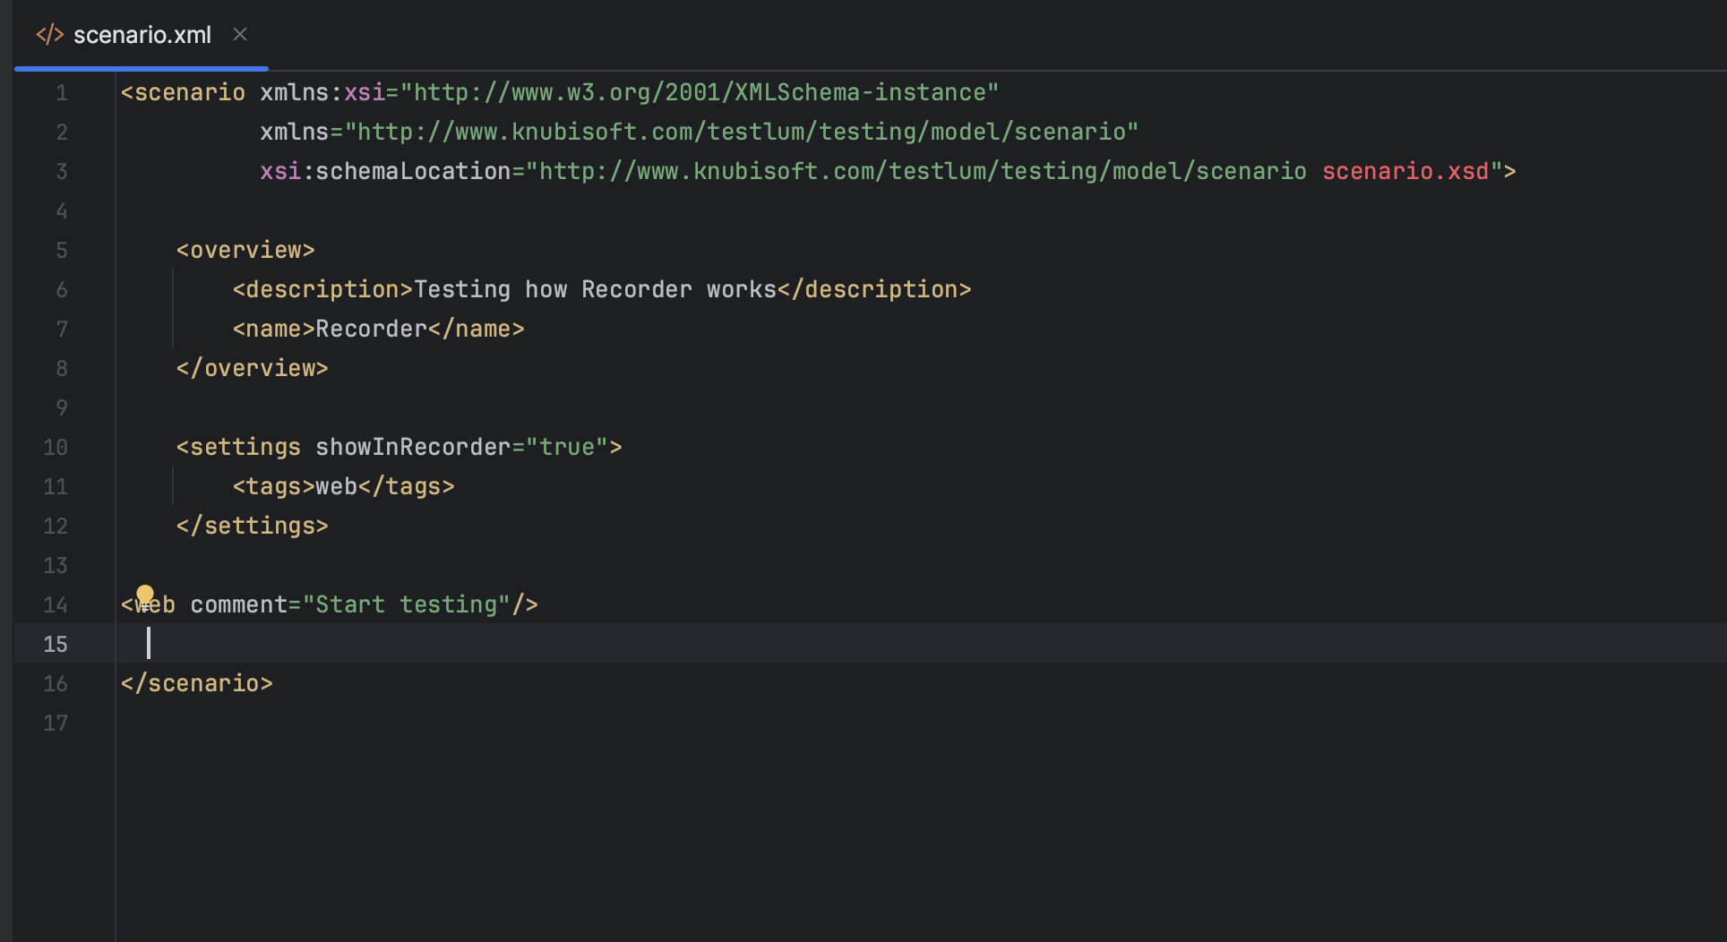
Task: Click the 'web' text inside tags
Action: [x=336, y=486]
